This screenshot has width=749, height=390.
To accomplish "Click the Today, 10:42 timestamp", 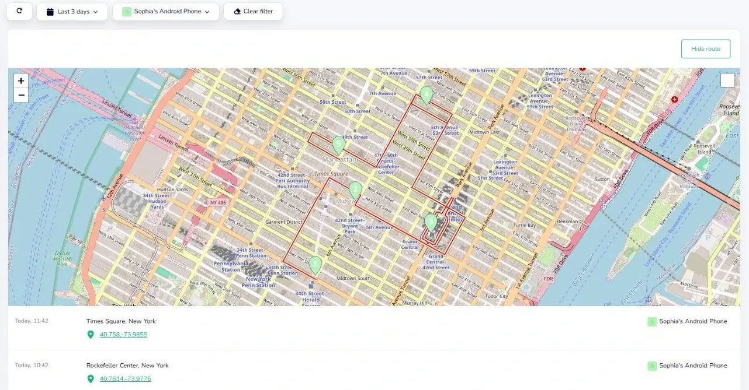I will click(32, 365).
